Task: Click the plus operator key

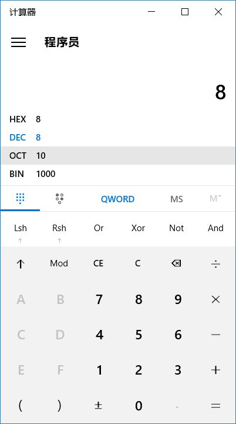Action: 215,370
